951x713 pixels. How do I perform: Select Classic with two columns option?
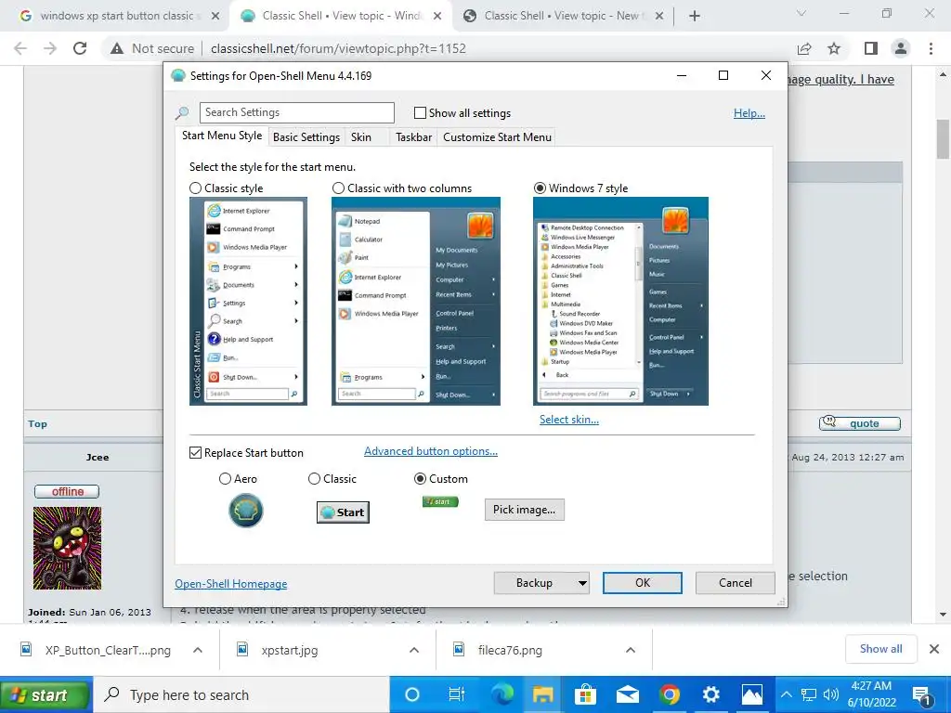click(338, 188)
